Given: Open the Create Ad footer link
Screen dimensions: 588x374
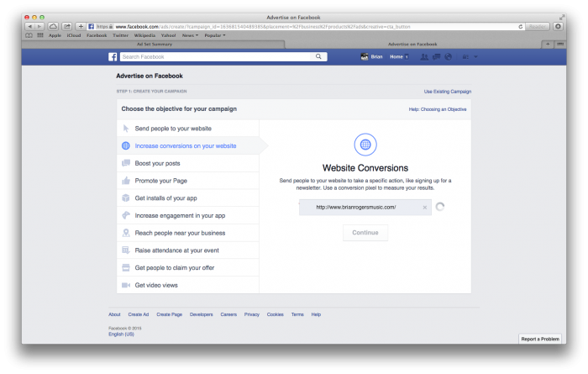Looking at the screenshot, I should click(139, 314).
